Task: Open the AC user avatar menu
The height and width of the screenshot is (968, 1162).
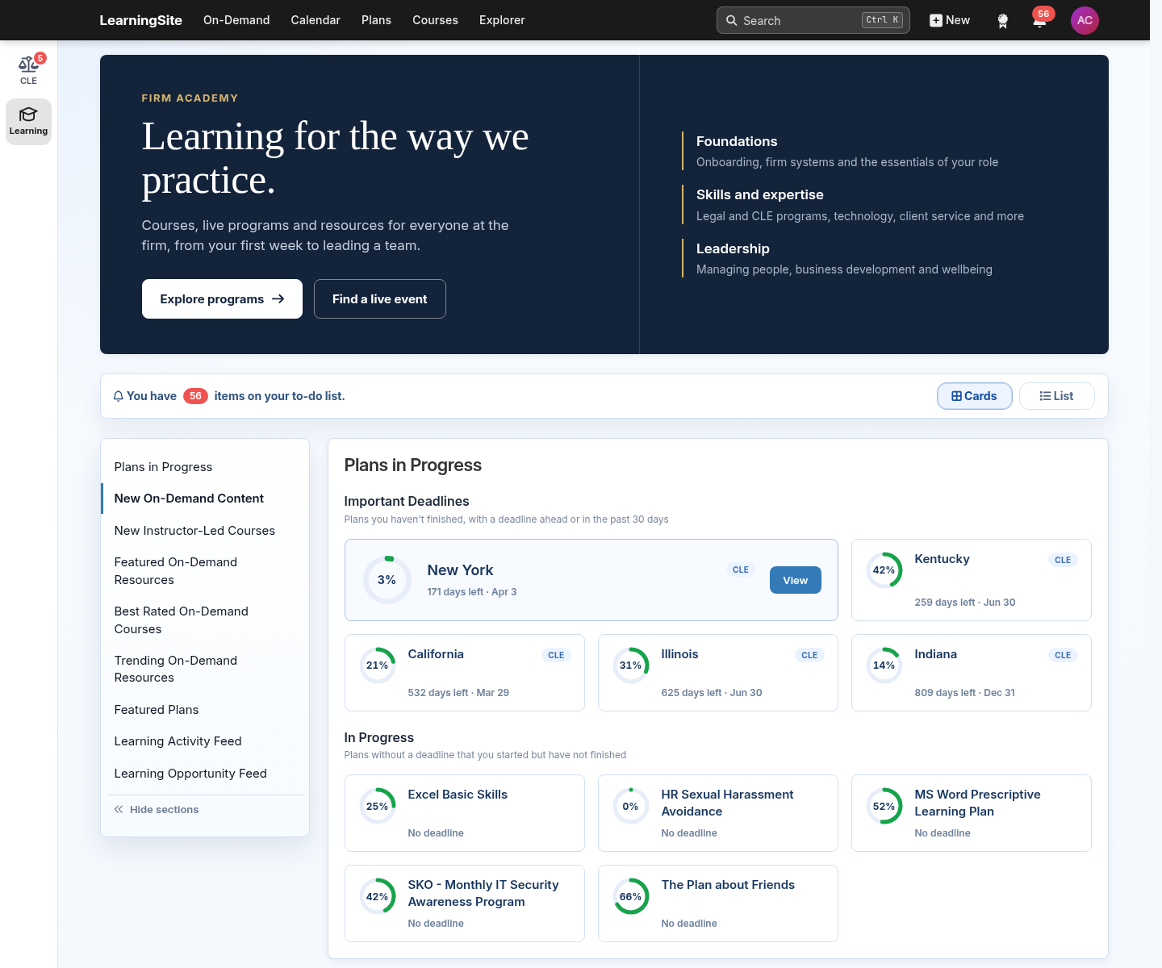Action: point(1085,20)
